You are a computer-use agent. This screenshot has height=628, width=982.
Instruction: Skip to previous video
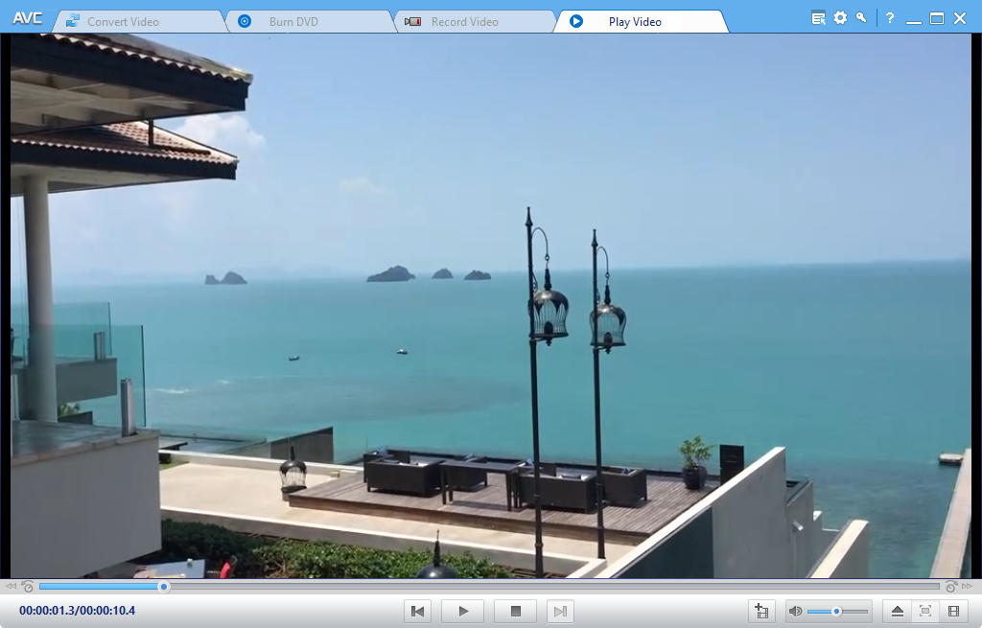tap(416, 611)
